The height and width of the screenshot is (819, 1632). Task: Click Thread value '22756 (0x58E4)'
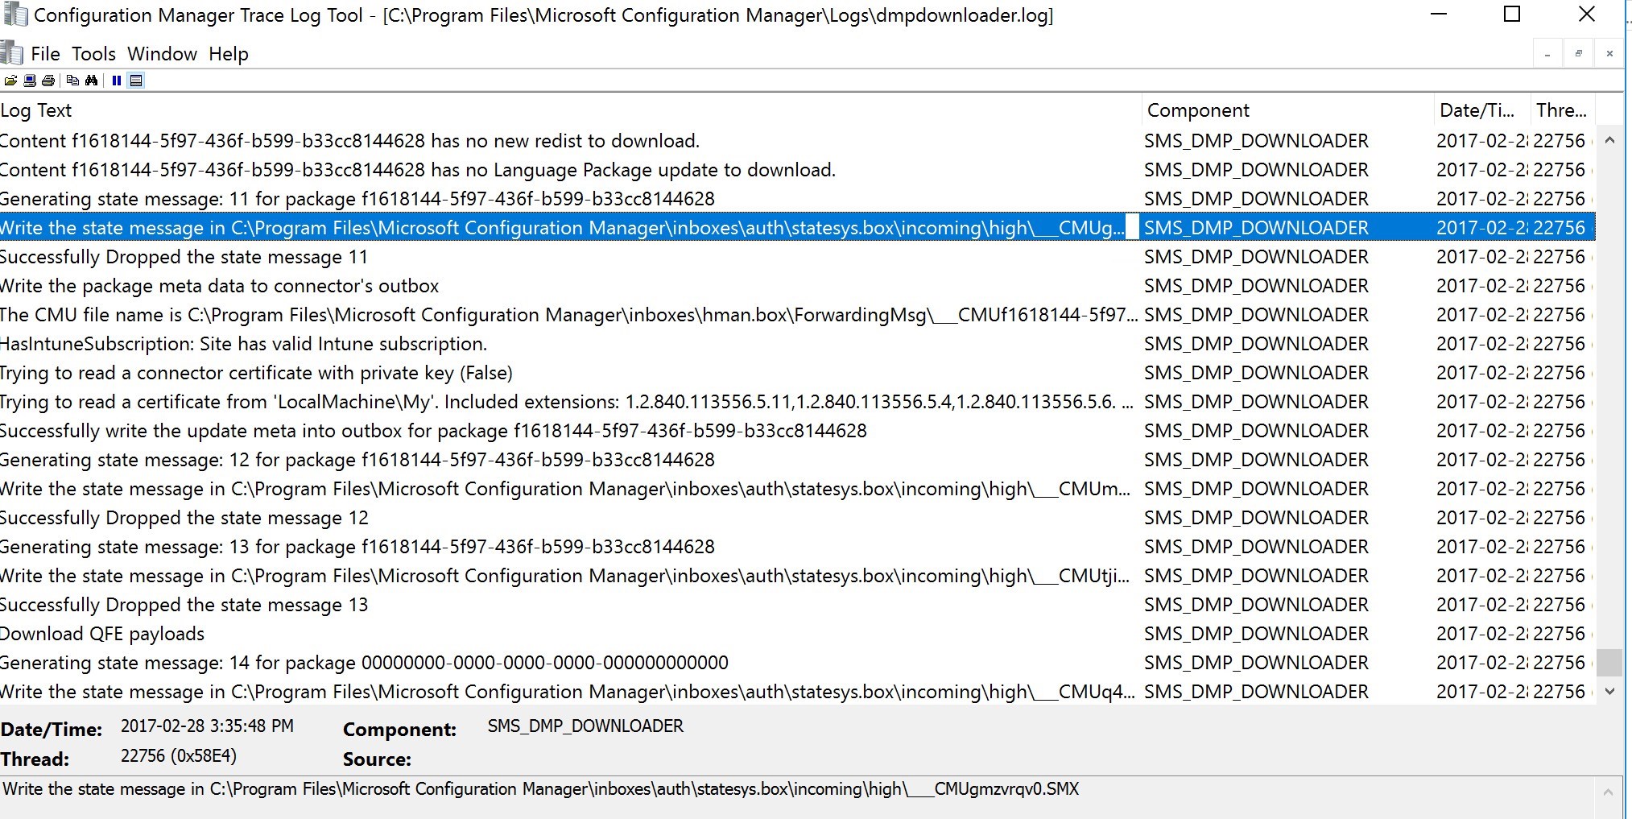click(x=179, y=756)
